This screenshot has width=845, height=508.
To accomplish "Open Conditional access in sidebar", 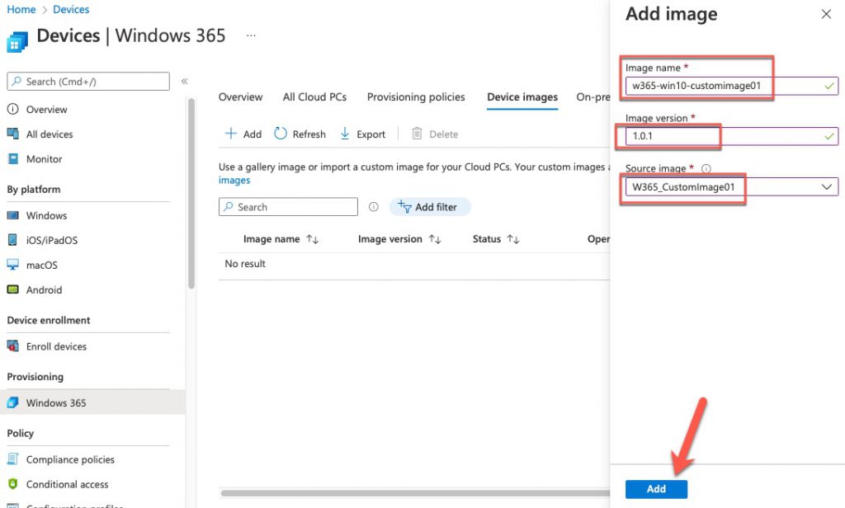I will coord(68,484).
